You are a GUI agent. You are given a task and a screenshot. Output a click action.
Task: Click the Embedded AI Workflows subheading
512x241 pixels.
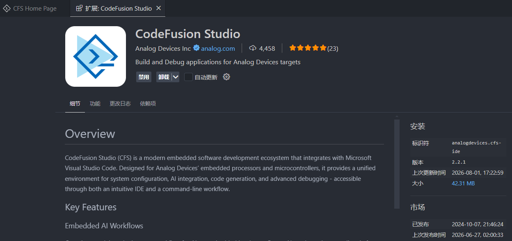pos(104,226)
